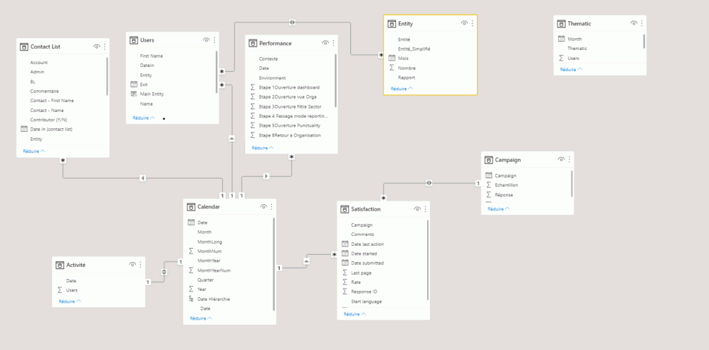The height and width of the screenshot is (350, 709).
Task: Click the Entity table header icon
Action: pos(392,23)
